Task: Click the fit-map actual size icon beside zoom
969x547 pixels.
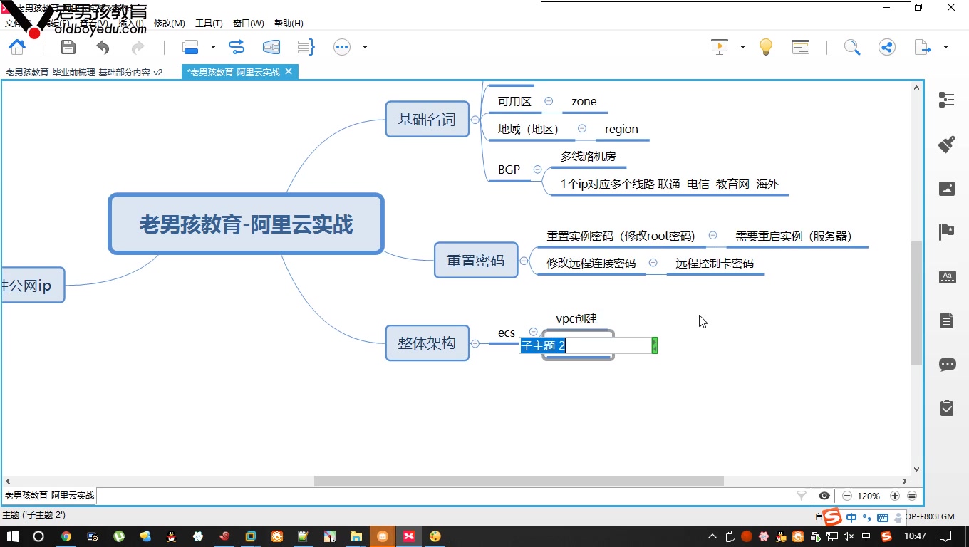Action: click(912, 496)
